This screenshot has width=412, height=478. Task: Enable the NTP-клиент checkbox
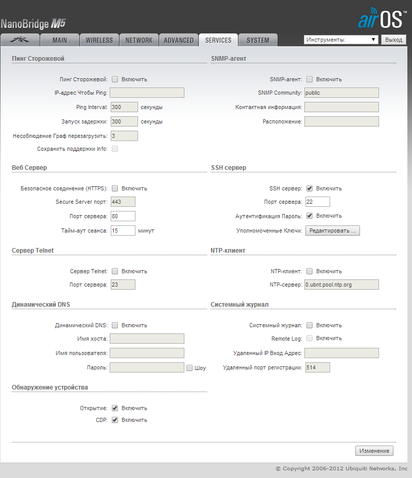pyautogui.click(x=310, y=271)
